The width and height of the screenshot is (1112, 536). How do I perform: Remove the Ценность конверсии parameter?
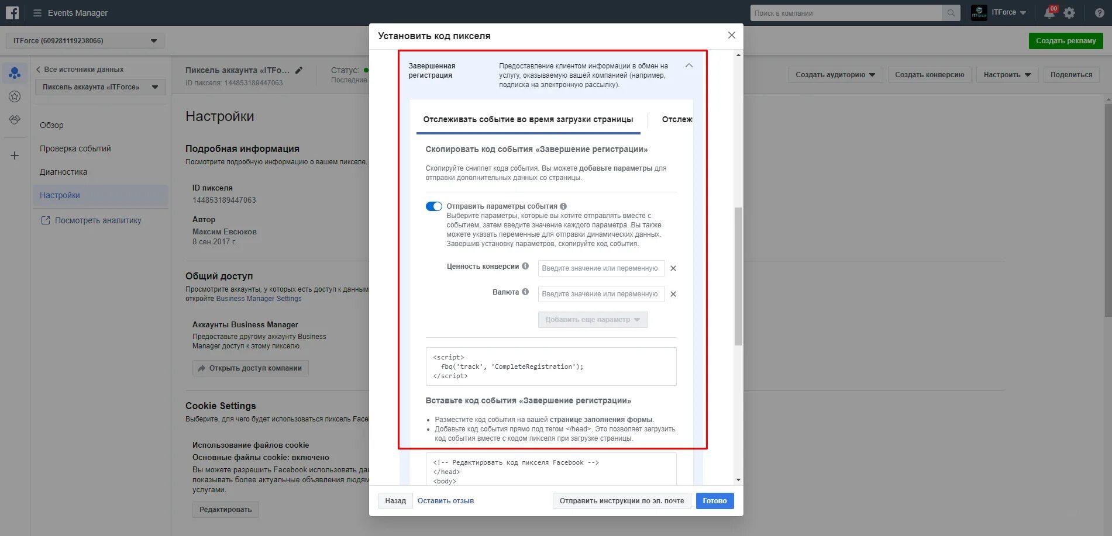pyautogui.click(x=673, y=268)
